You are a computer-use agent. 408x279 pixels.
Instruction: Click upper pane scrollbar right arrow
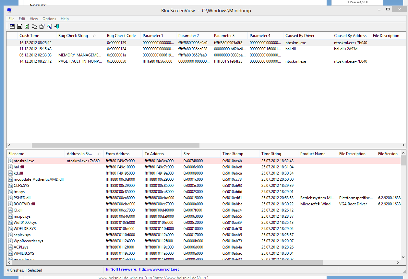pyautogui.click(x=403, y=145)
